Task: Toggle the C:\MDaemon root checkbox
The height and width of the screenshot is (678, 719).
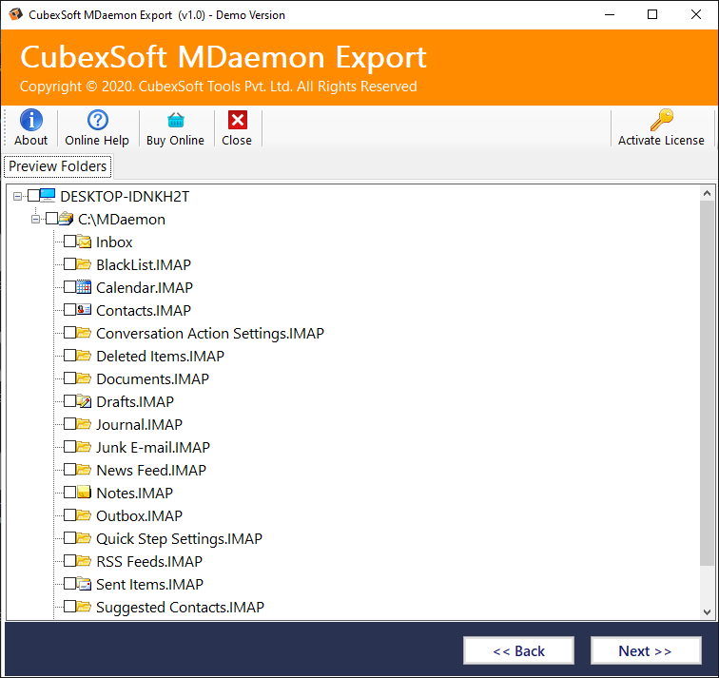Action: [x=51, y=219]
